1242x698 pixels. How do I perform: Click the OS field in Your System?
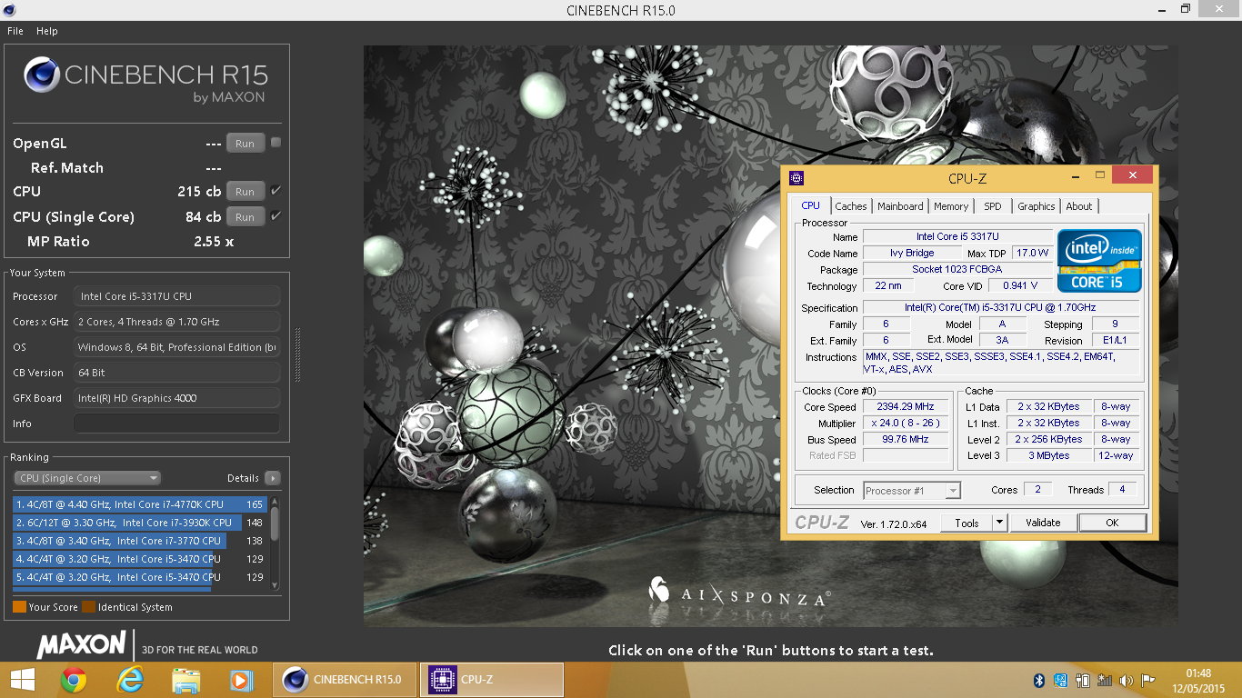(177, 347)
